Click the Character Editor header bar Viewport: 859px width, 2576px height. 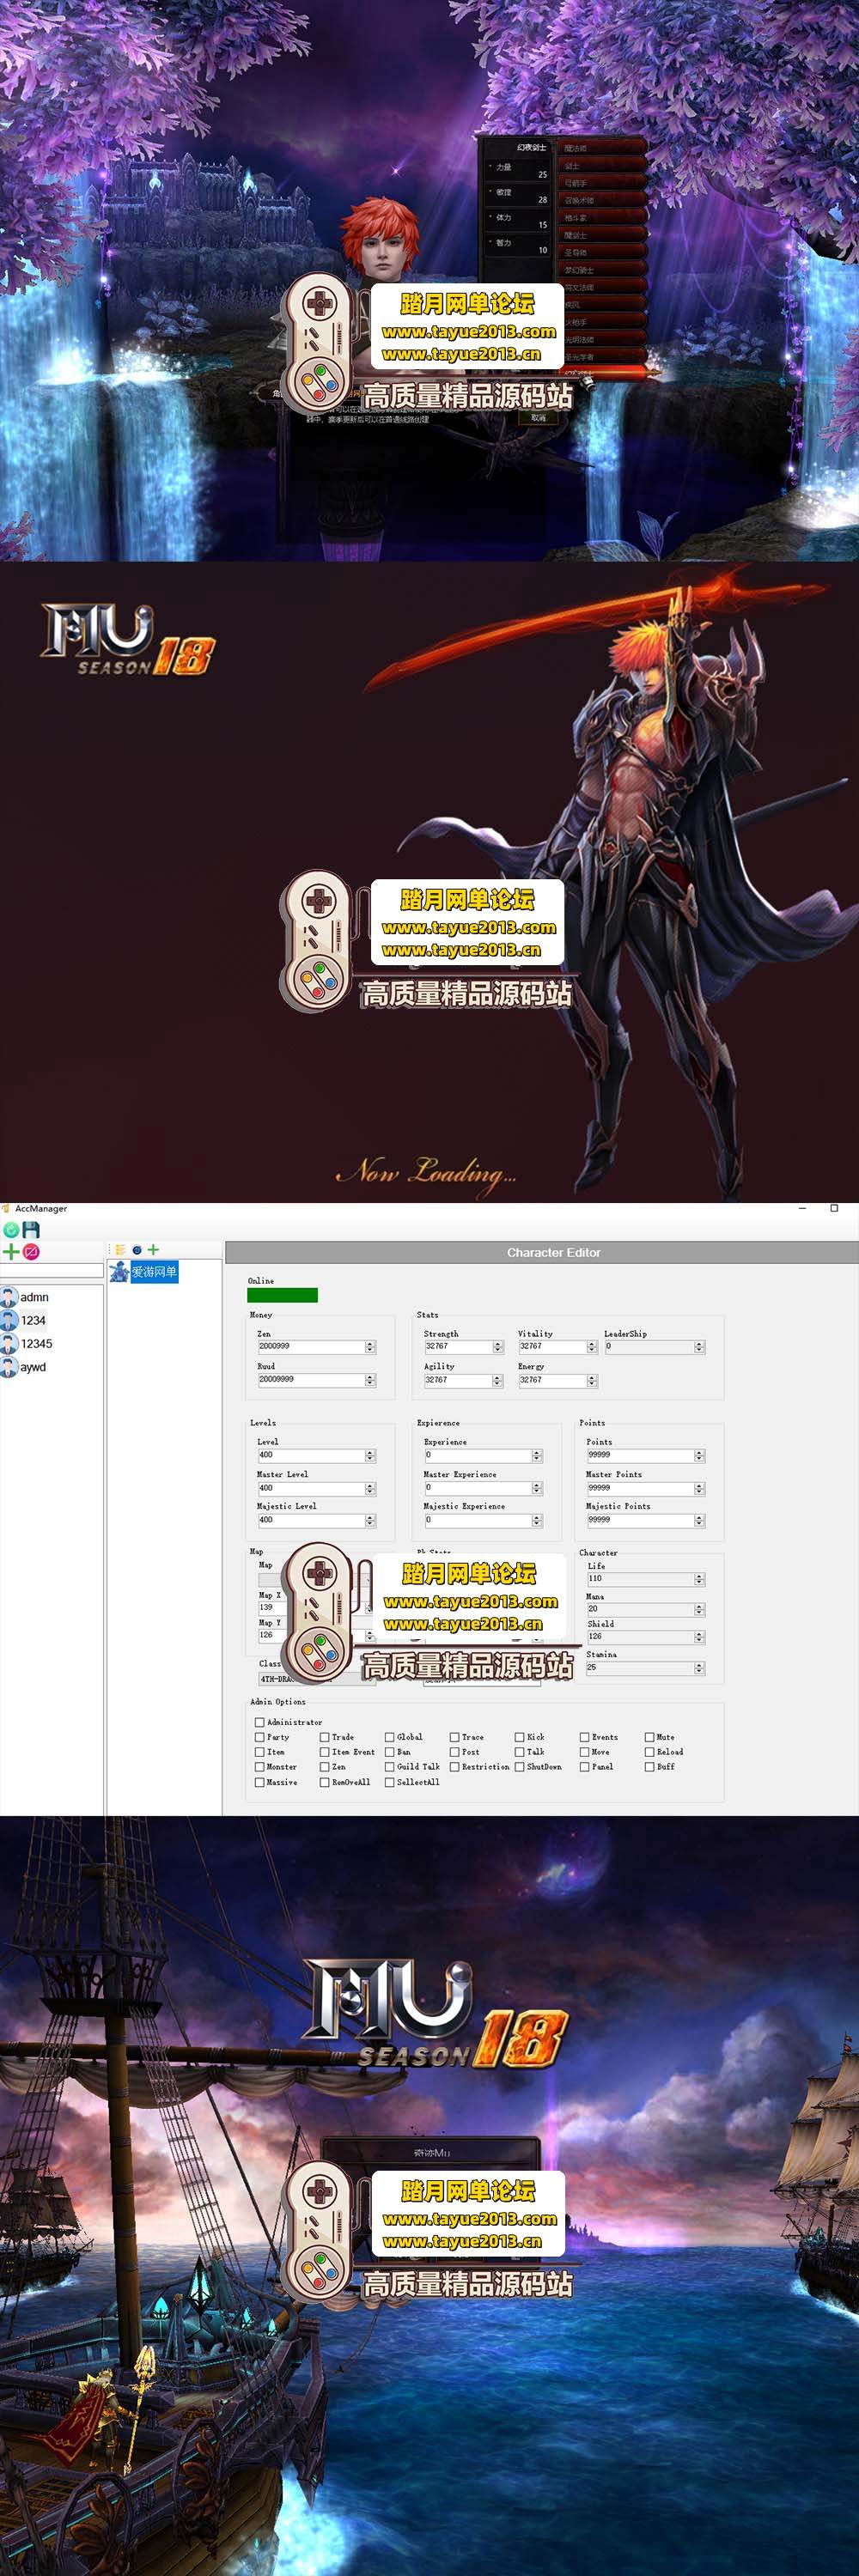coord(542,1252)
